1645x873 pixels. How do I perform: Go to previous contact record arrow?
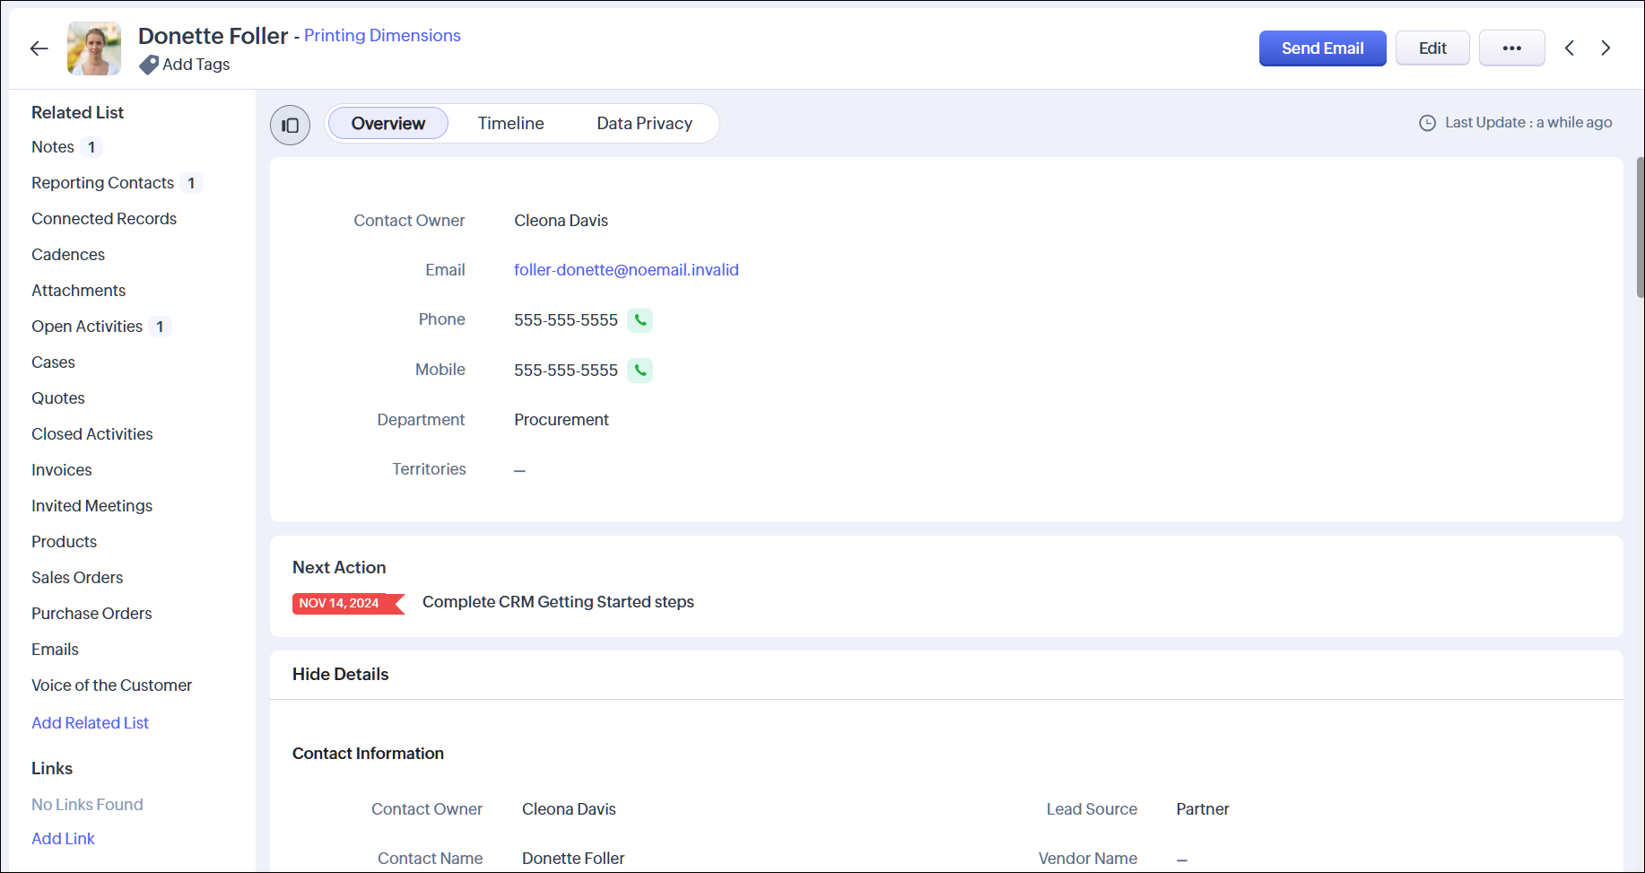pos(1570,48)
